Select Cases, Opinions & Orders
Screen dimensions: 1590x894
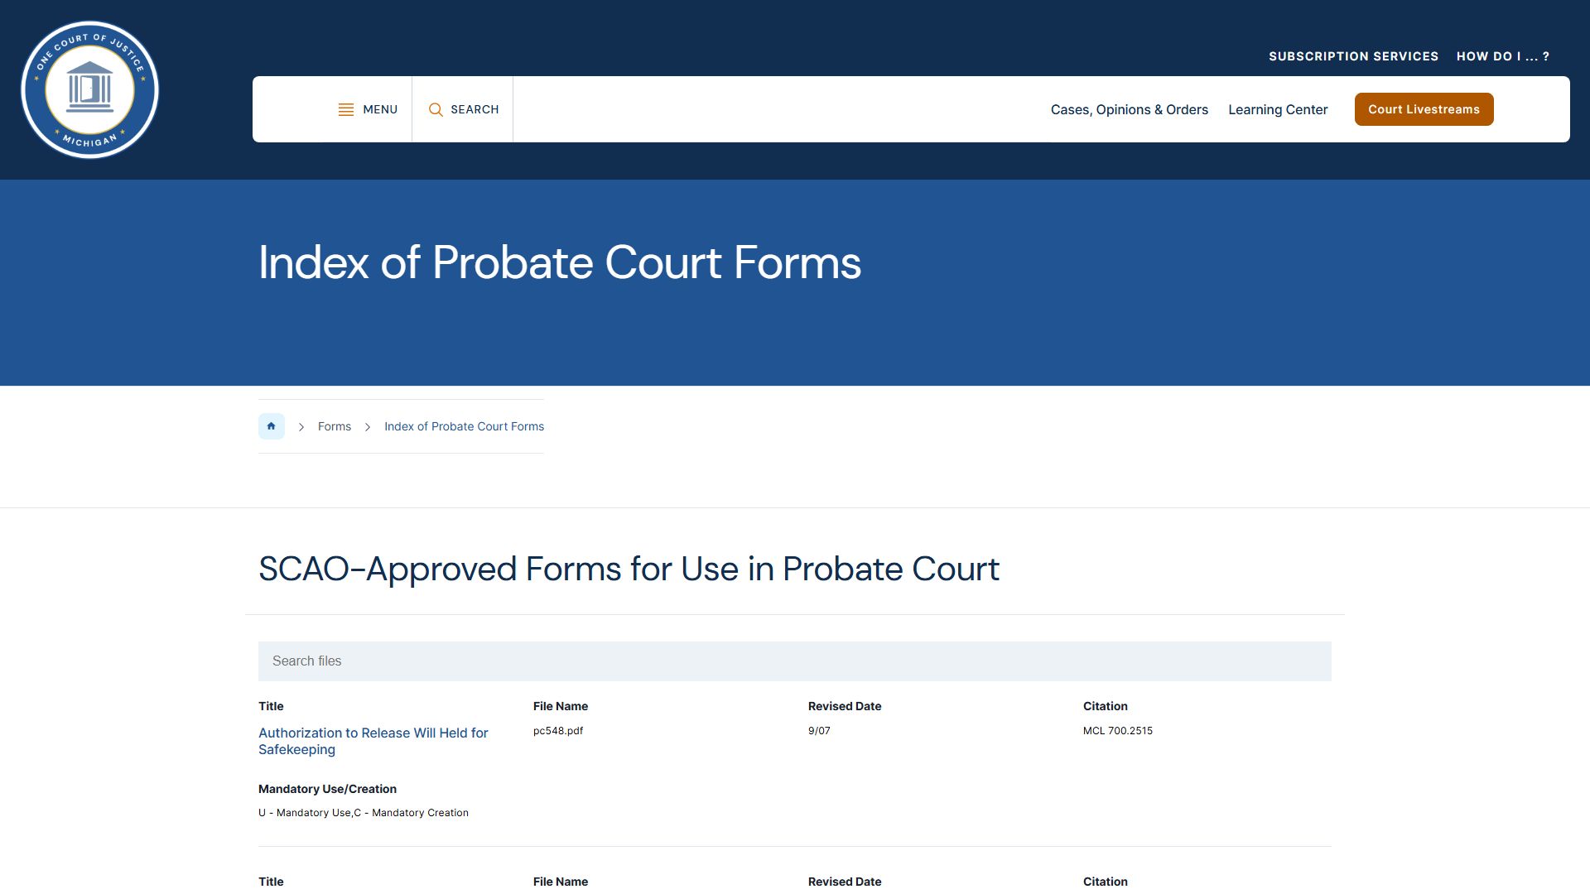click(x=1129, y=108)
